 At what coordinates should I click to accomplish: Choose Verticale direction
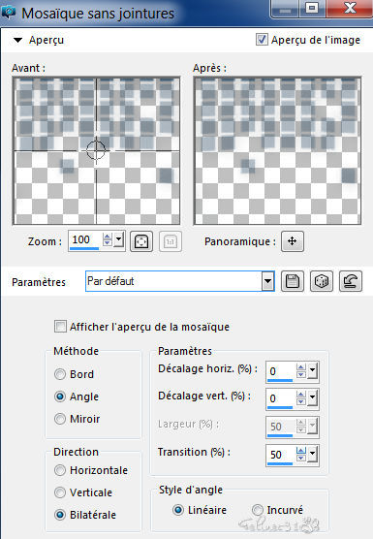point(60,492)
